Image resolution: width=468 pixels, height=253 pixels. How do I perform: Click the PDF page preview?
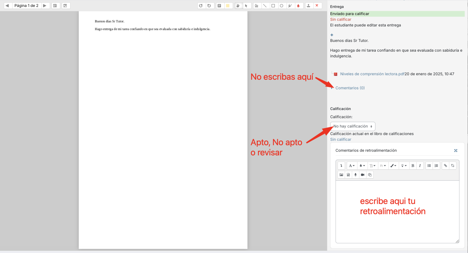click(163, 130)
